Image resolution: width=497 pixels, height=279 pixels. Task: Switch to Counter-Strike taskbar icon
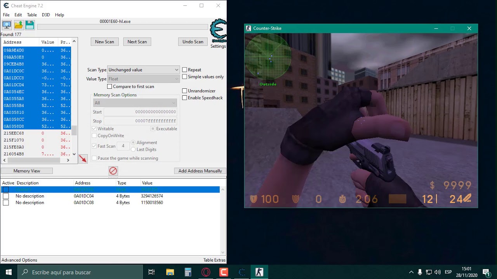(259, 272)
